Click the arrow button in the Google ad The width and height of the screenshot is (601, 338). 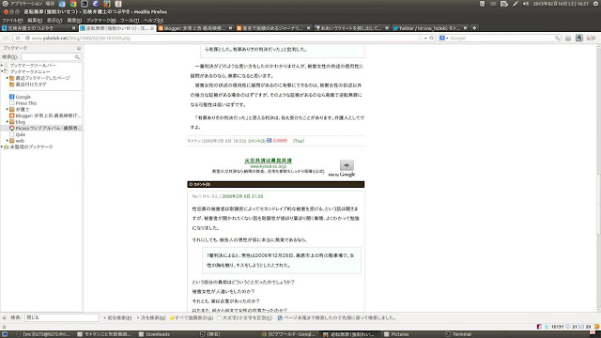point(347,165)
